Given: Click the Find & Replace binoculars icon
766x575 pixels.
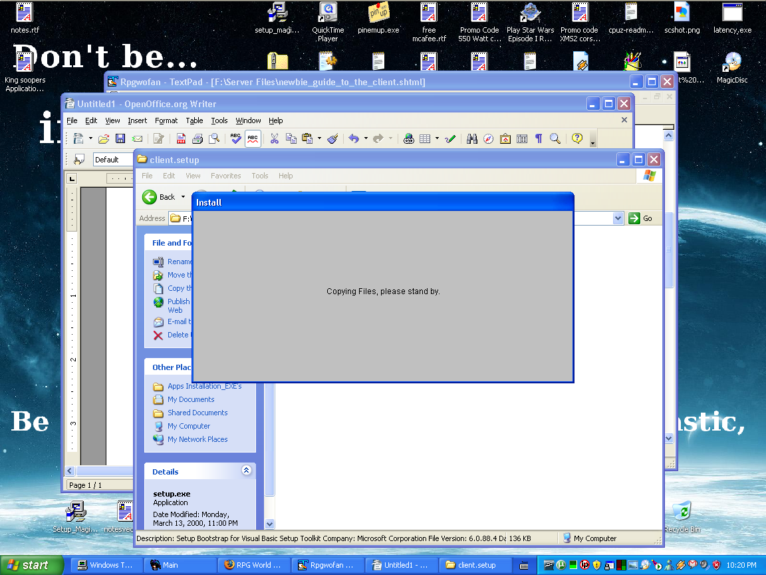Looking at the screenshot, I should (x=472, y=139).
